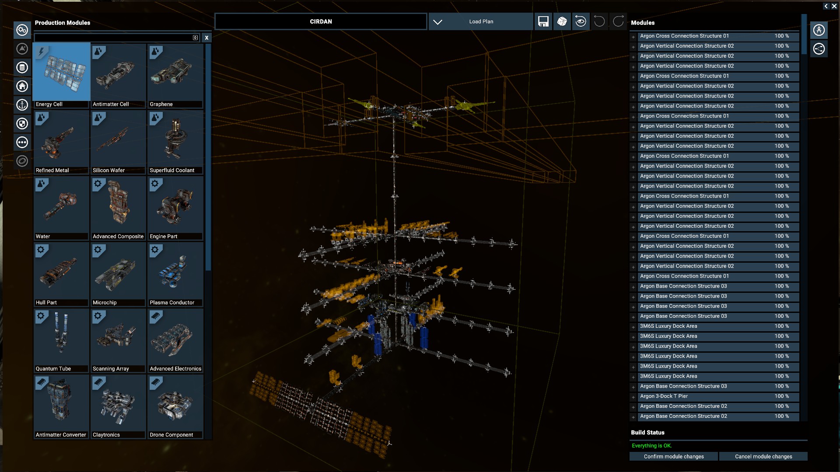The height and width of the screenshot is (472, 840).
Task: Open the logical station overview (nodes icon) on the right
Action: coord(819,49)
